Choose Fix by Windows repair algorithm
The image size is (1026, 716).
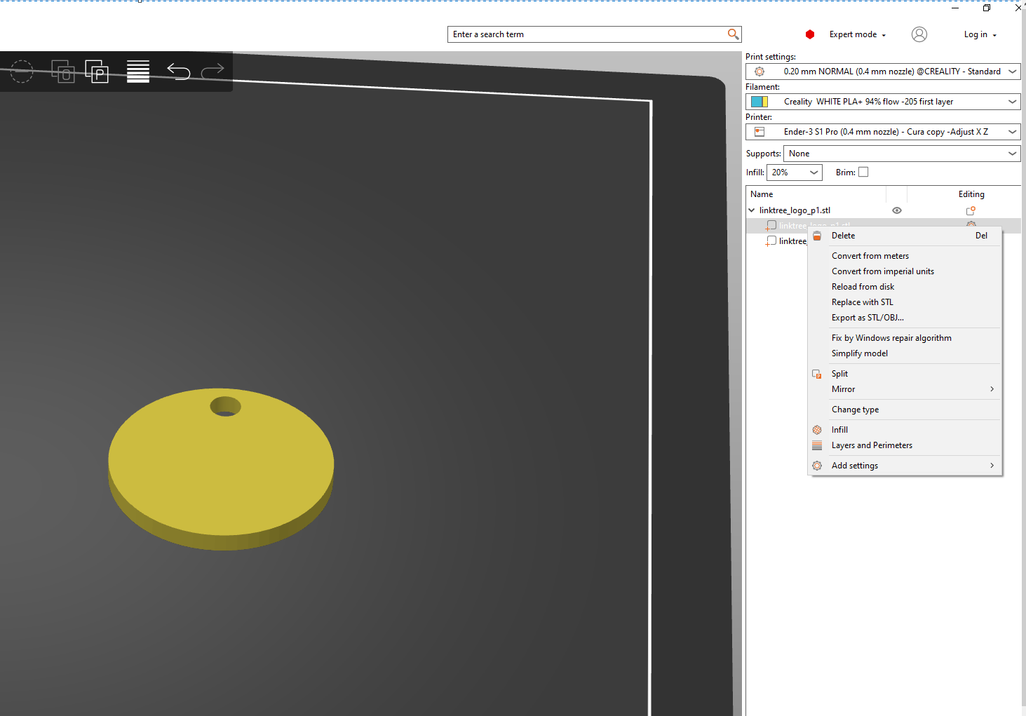(905, 338)
